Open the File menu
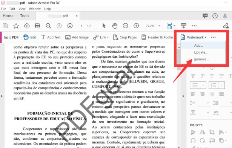232x148 pixels. pyautogui.click(x=3, y=9)
